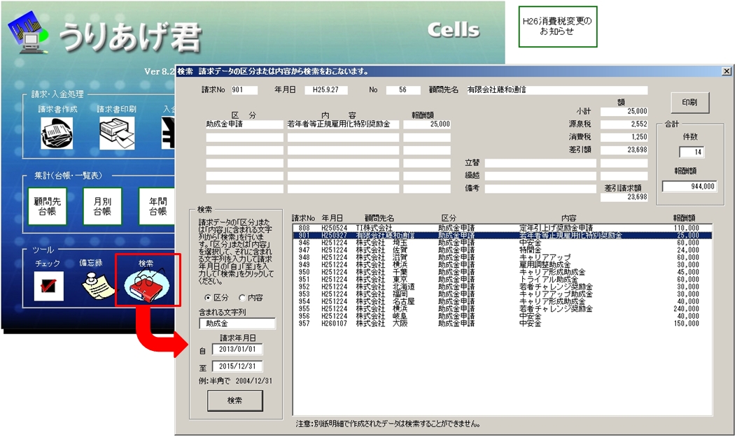Open the 月別台帳 monthly ledger
This screenshot has height=439, width=737.
tap(102, 206)
